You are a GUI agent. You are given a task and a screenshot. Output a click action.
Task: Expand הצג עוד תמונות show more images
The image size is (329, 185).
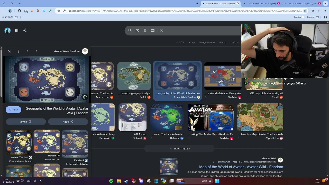pos(179,149)
